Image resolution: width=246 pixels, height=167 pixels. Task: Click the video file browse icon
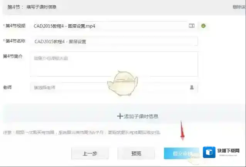tap(192, 26)
